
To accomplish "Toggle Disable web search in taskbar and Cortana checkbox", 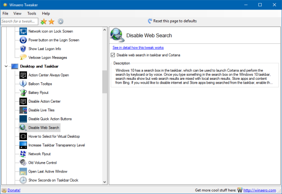I will [113, 55].
